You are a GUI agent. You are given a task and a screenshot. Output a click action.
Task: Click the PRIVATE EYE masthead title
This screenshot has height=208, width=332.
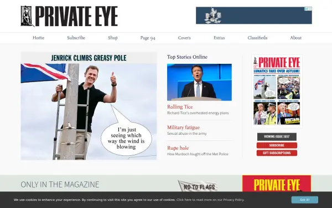[x=76, y=16]
